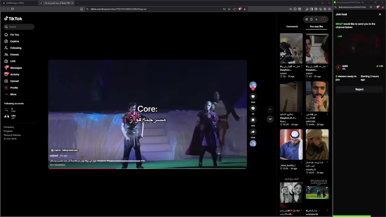Open the Brave Rewards triangle icon
The height and width of the screenshot is (217, 386).
[245, 9]
